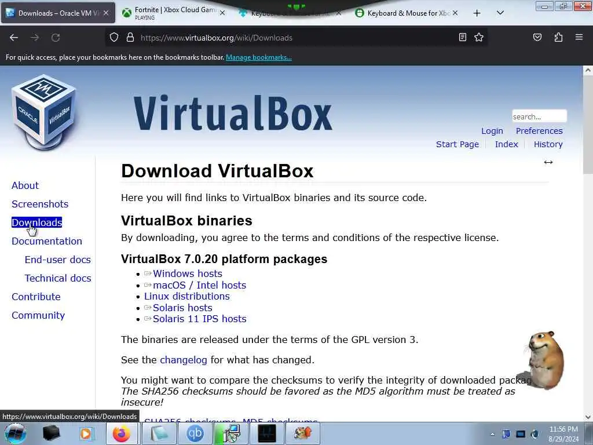Switch to Firefox in the taskbar

pos(122,433)
